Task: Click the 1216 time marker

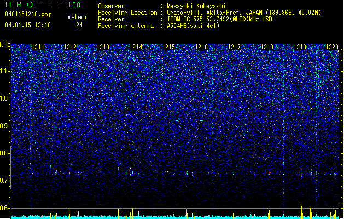Action: click(x=201, y=47)
